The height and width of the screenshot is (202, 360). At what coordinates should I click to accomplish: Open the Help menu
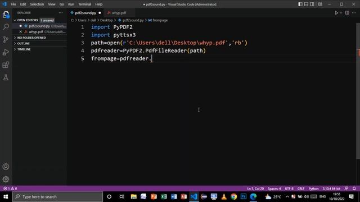click(x=99, y=4)
